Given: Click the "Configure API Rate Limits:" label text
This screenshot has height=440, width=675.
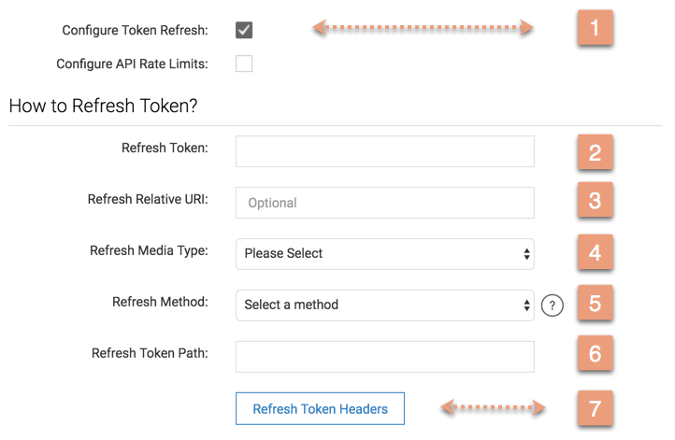Looking at the screenshot, I should tap(132, 64).
